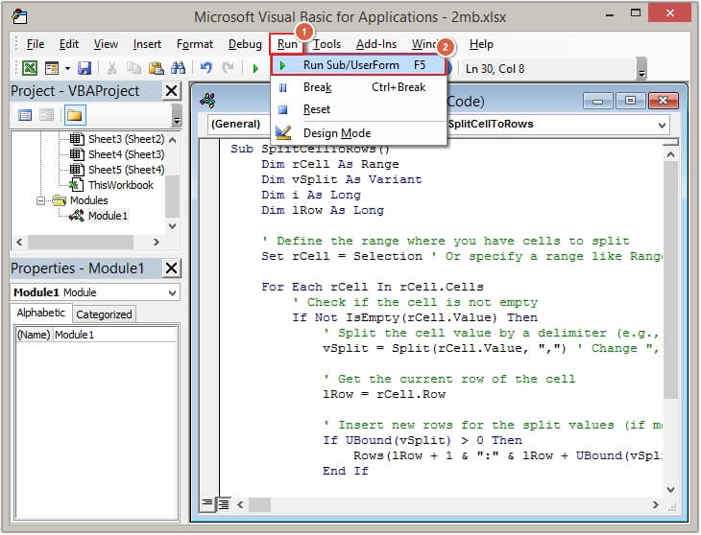701x535 pixels.
Task: Click the Undo arrow in the toolbar
Action: pyautogui.click(x=206, y=68)
